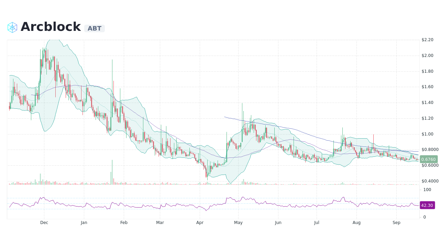Click the Apr axis label
The width and height of the screenshot is (440, 247).
coord(200,223)
